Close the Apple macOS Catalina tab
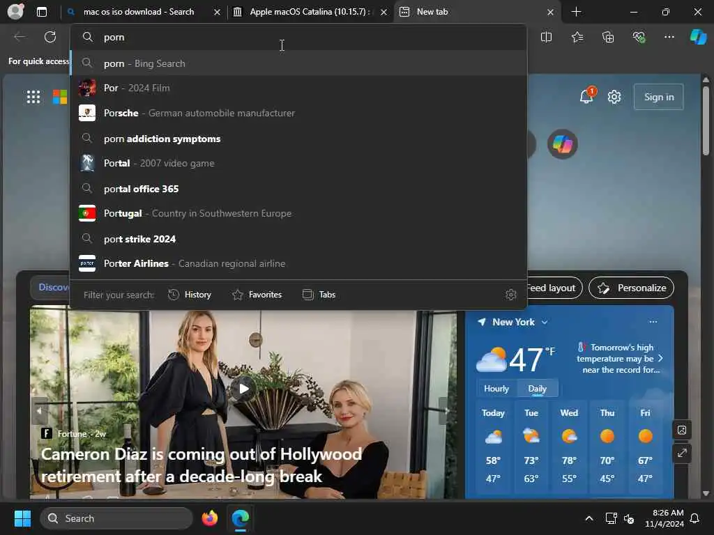This screenshot has height=535, width=714. pos(384,13)
